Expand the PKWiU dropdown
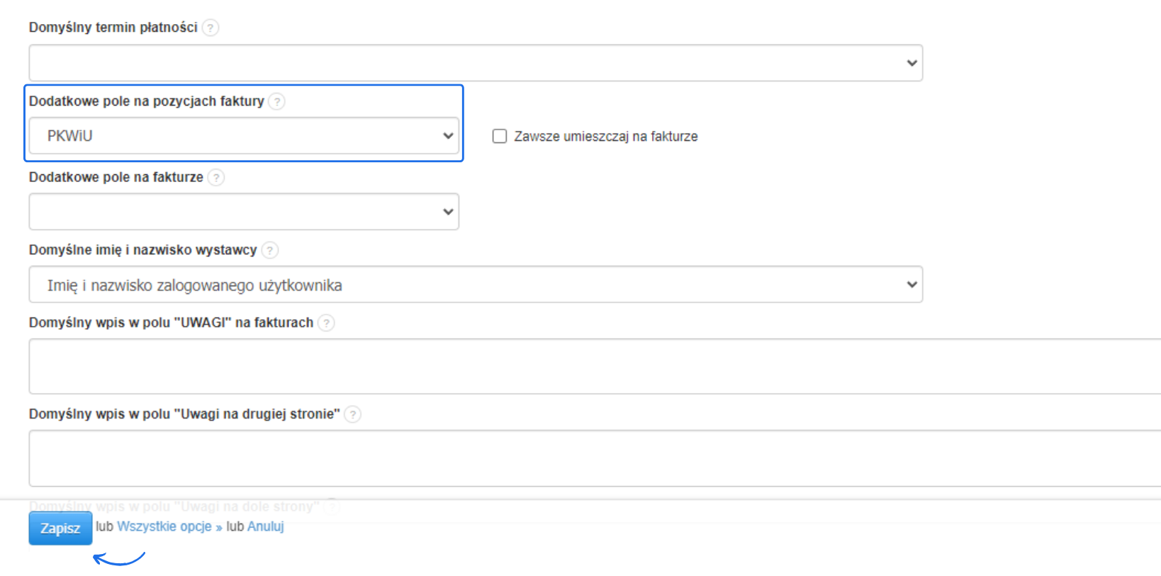The image size is (1161, 576). click(x=244, y=136)
